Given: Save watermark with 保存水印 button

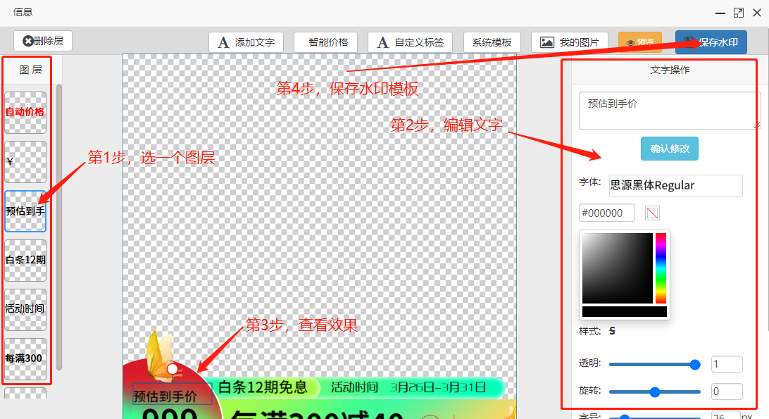Looking at the screenshot, I should click(x=711, y=42).
